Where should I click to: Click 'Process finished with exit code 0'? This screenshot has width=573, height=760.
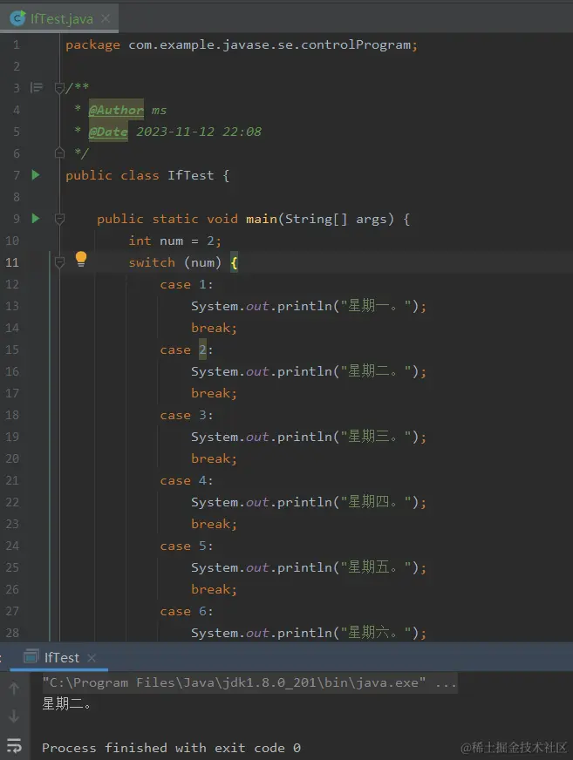click(x=171, y=748)
